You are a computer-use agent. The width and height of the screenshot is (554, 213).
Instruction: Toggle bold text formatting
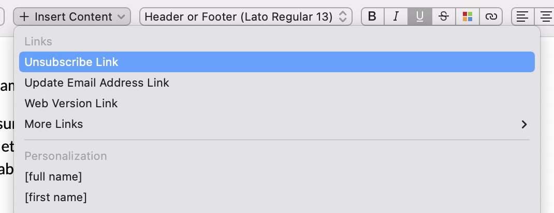coord(372,17)
